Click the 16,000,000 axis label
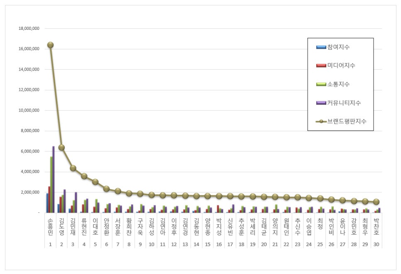Screen dimensions: 401x274 tap(29, 49)
